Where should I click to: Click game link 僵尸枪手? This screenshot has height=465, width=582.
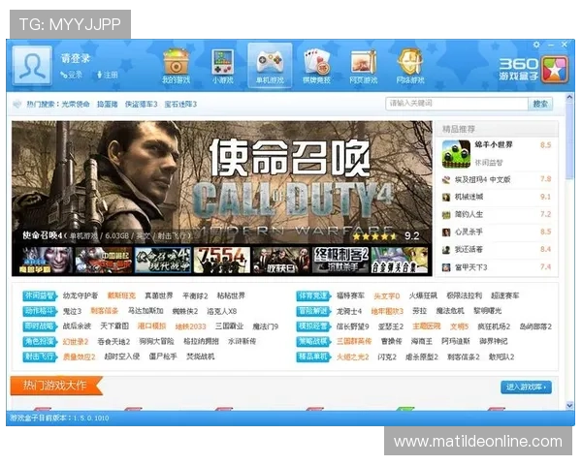[x=163, y=356]
